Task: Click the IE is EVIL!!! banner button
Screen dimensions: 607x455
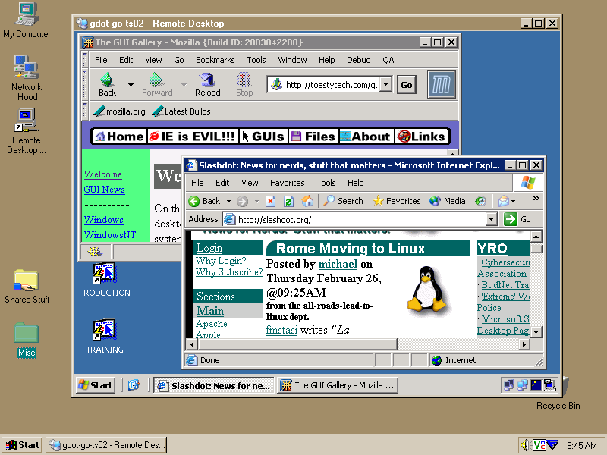Action: (x=193, y=136)
